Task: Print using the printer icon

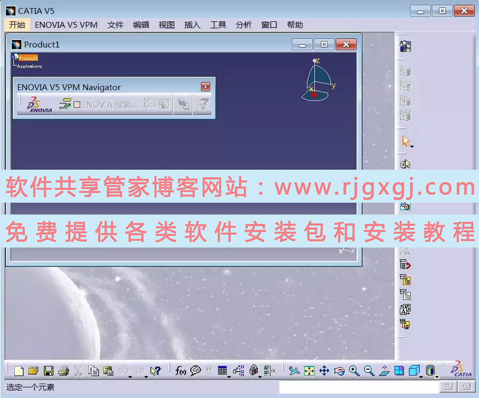Action: [64, 371]
